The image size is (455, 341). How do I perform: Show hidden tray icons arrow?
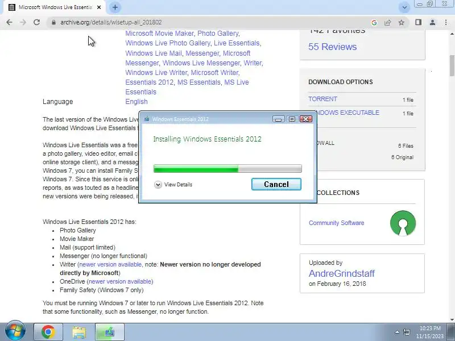click(397, 332)
